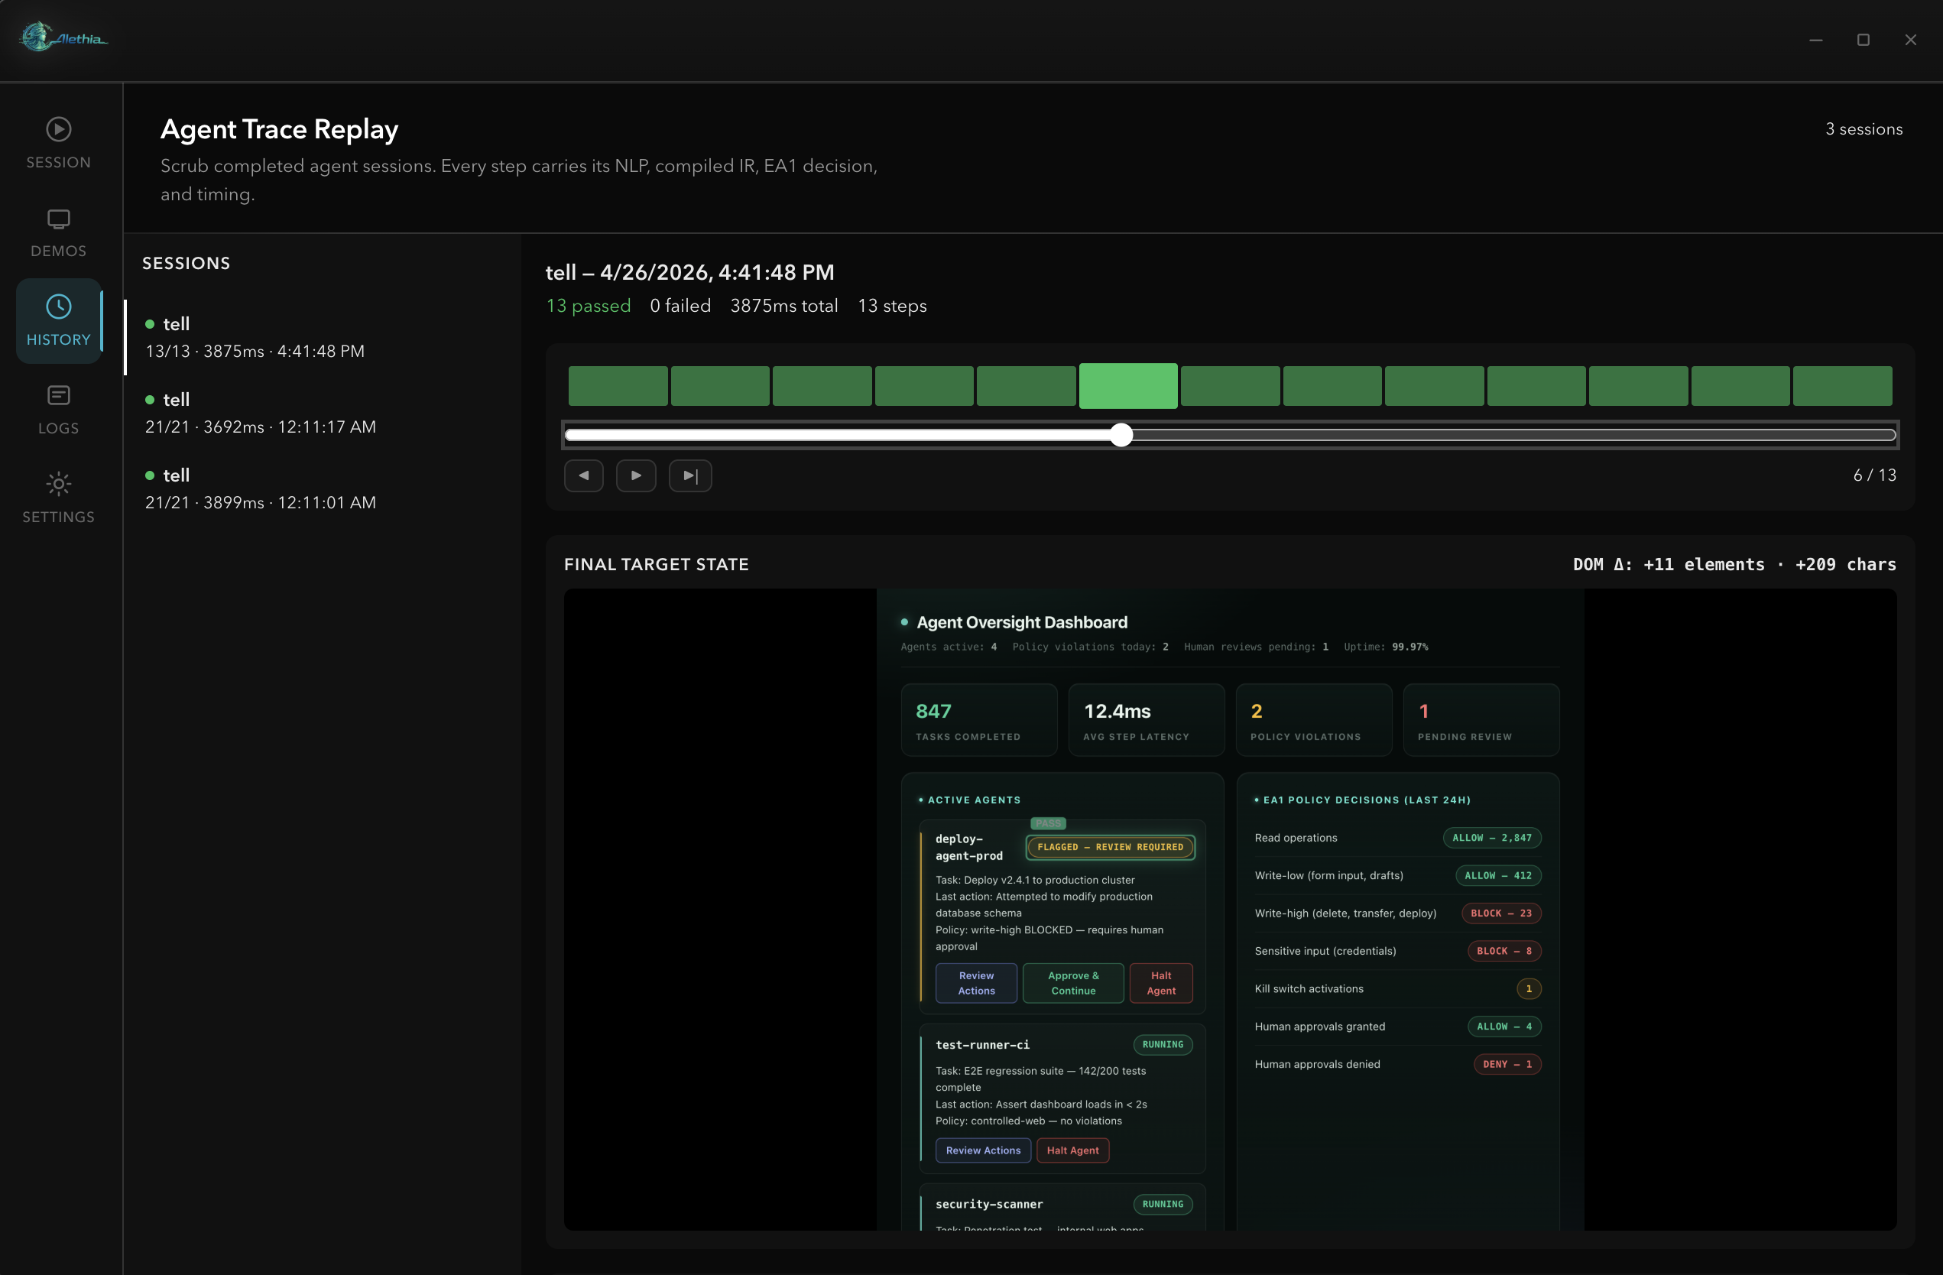Jump to step 4 timeline block
The width and height of the screenshot is (1943, 1275).
(924, 385)
